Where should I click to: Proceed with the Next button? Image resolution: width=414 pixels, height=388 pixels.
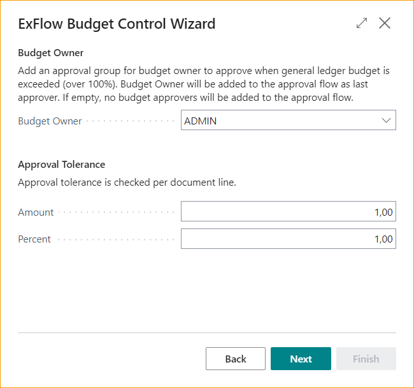click(x=301, y=359)
